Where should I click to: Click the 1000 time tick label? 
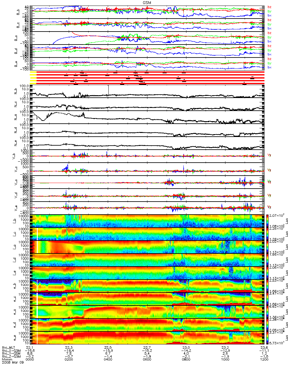(x=225, y=360)
